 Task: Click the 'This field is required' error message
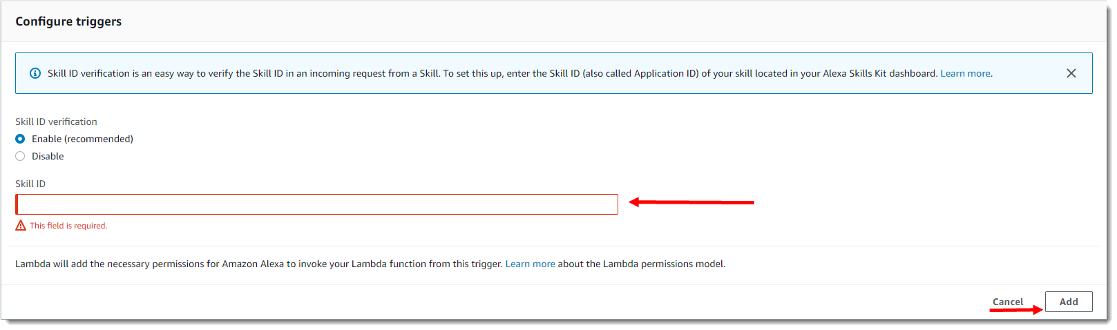68,226
